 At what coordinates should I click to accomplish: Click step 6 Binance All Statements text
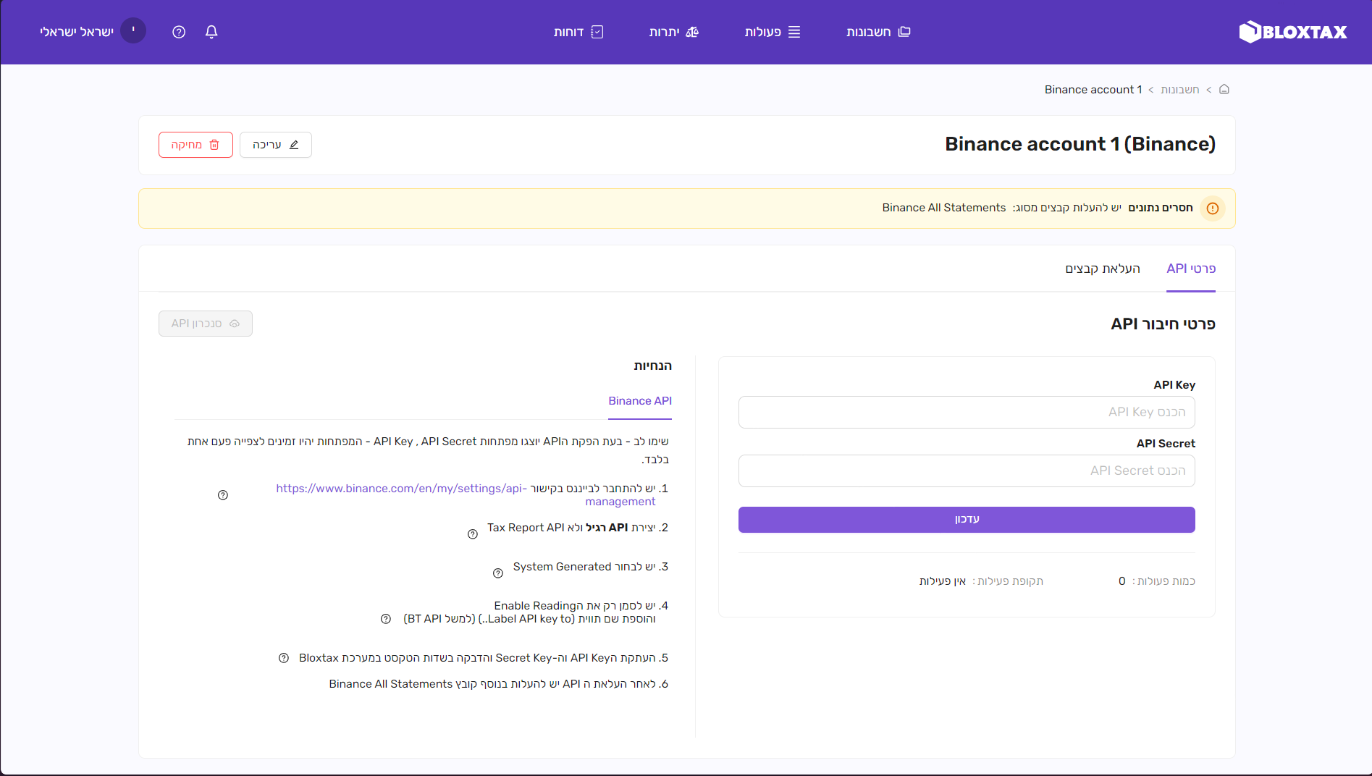[499, 684]
